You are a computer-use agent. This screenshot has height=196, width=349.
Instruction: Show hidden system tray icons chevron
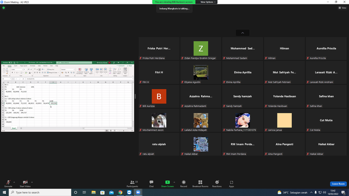(311, 192)
